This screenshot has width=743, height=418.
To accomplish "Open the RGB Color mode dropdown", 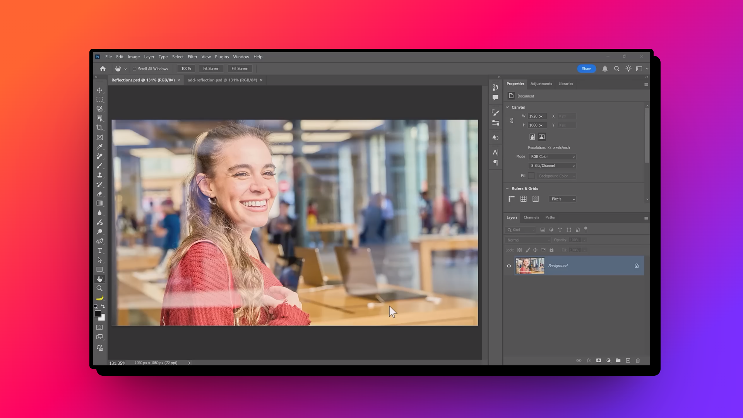I will pos(552,157).
